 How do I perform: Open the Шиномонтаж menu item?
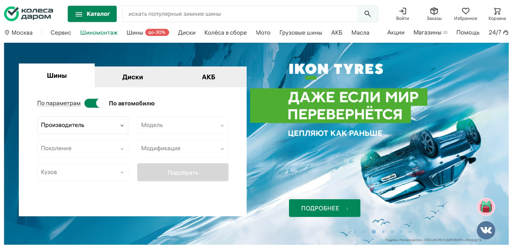point(99,32)
